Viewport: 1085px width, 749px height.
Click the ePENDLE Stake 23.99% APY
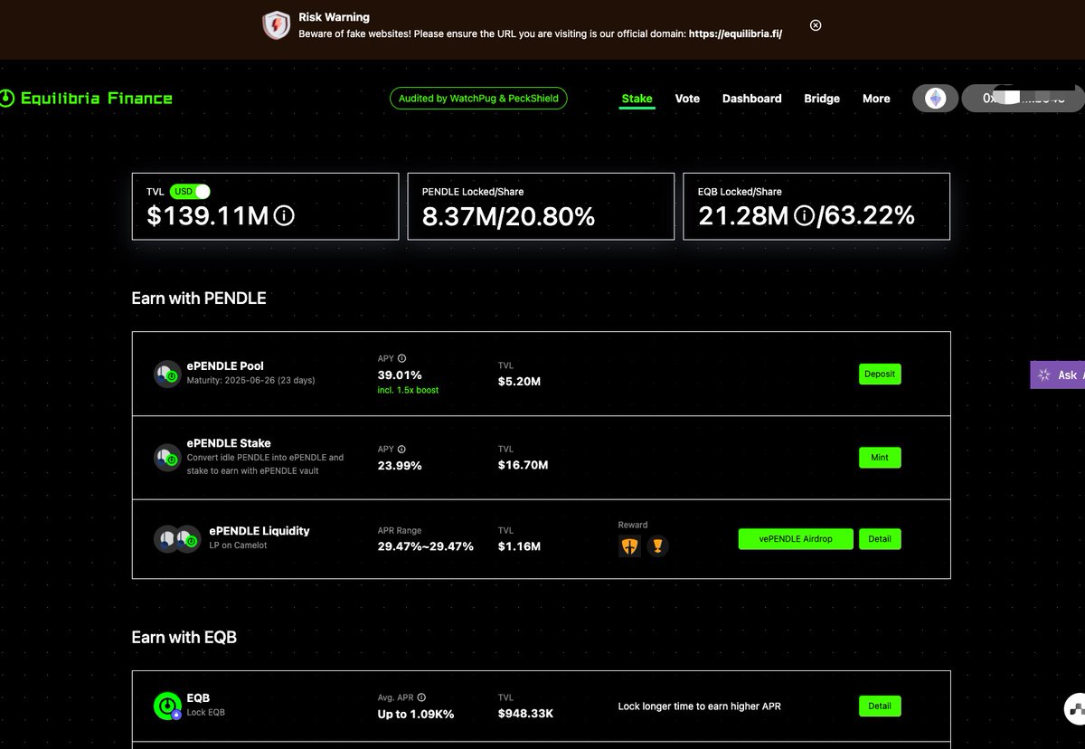click(x=400, y=465)
